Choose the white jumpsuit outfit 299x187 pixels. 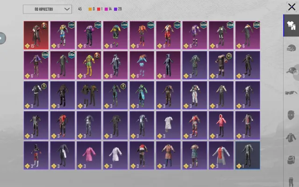(195, 95)
